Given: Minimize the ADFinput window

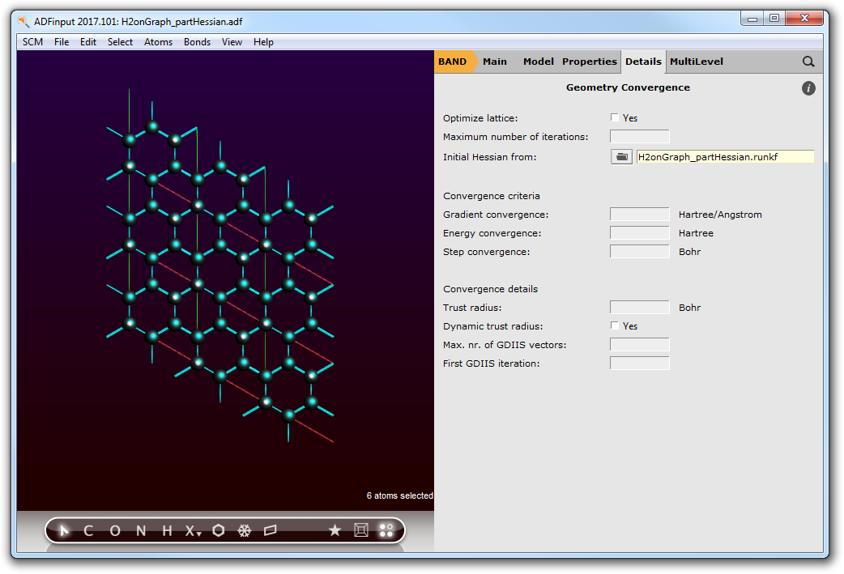Looking at the screenshot, I should [752, 19].
